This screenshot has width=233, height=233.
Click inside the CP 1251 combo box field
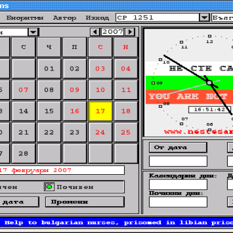coord(158,17)
